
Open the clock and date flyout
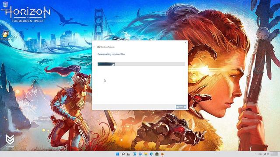(274, 154)
